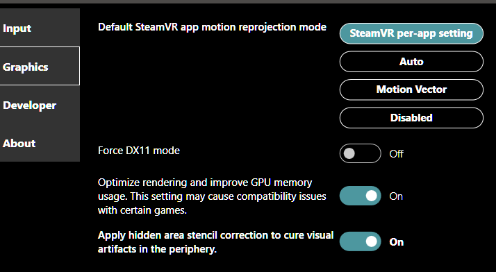The image size is (496, 272).
Task: Set motion reprojection to Disabled
Action: point(411,118)
